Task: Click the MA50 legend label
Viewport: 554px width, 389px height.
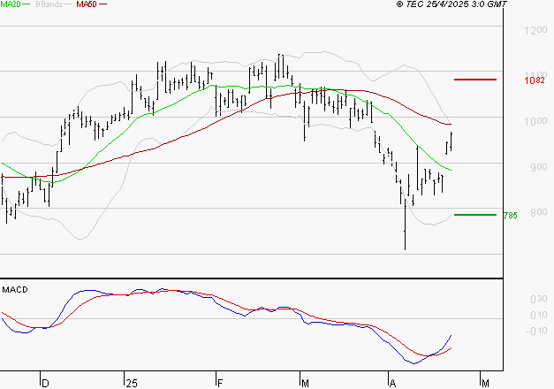Action: point(87,4)
